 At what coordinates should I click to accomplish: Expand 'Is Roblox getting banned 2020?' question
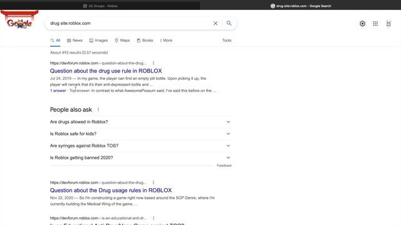[140, 157]
